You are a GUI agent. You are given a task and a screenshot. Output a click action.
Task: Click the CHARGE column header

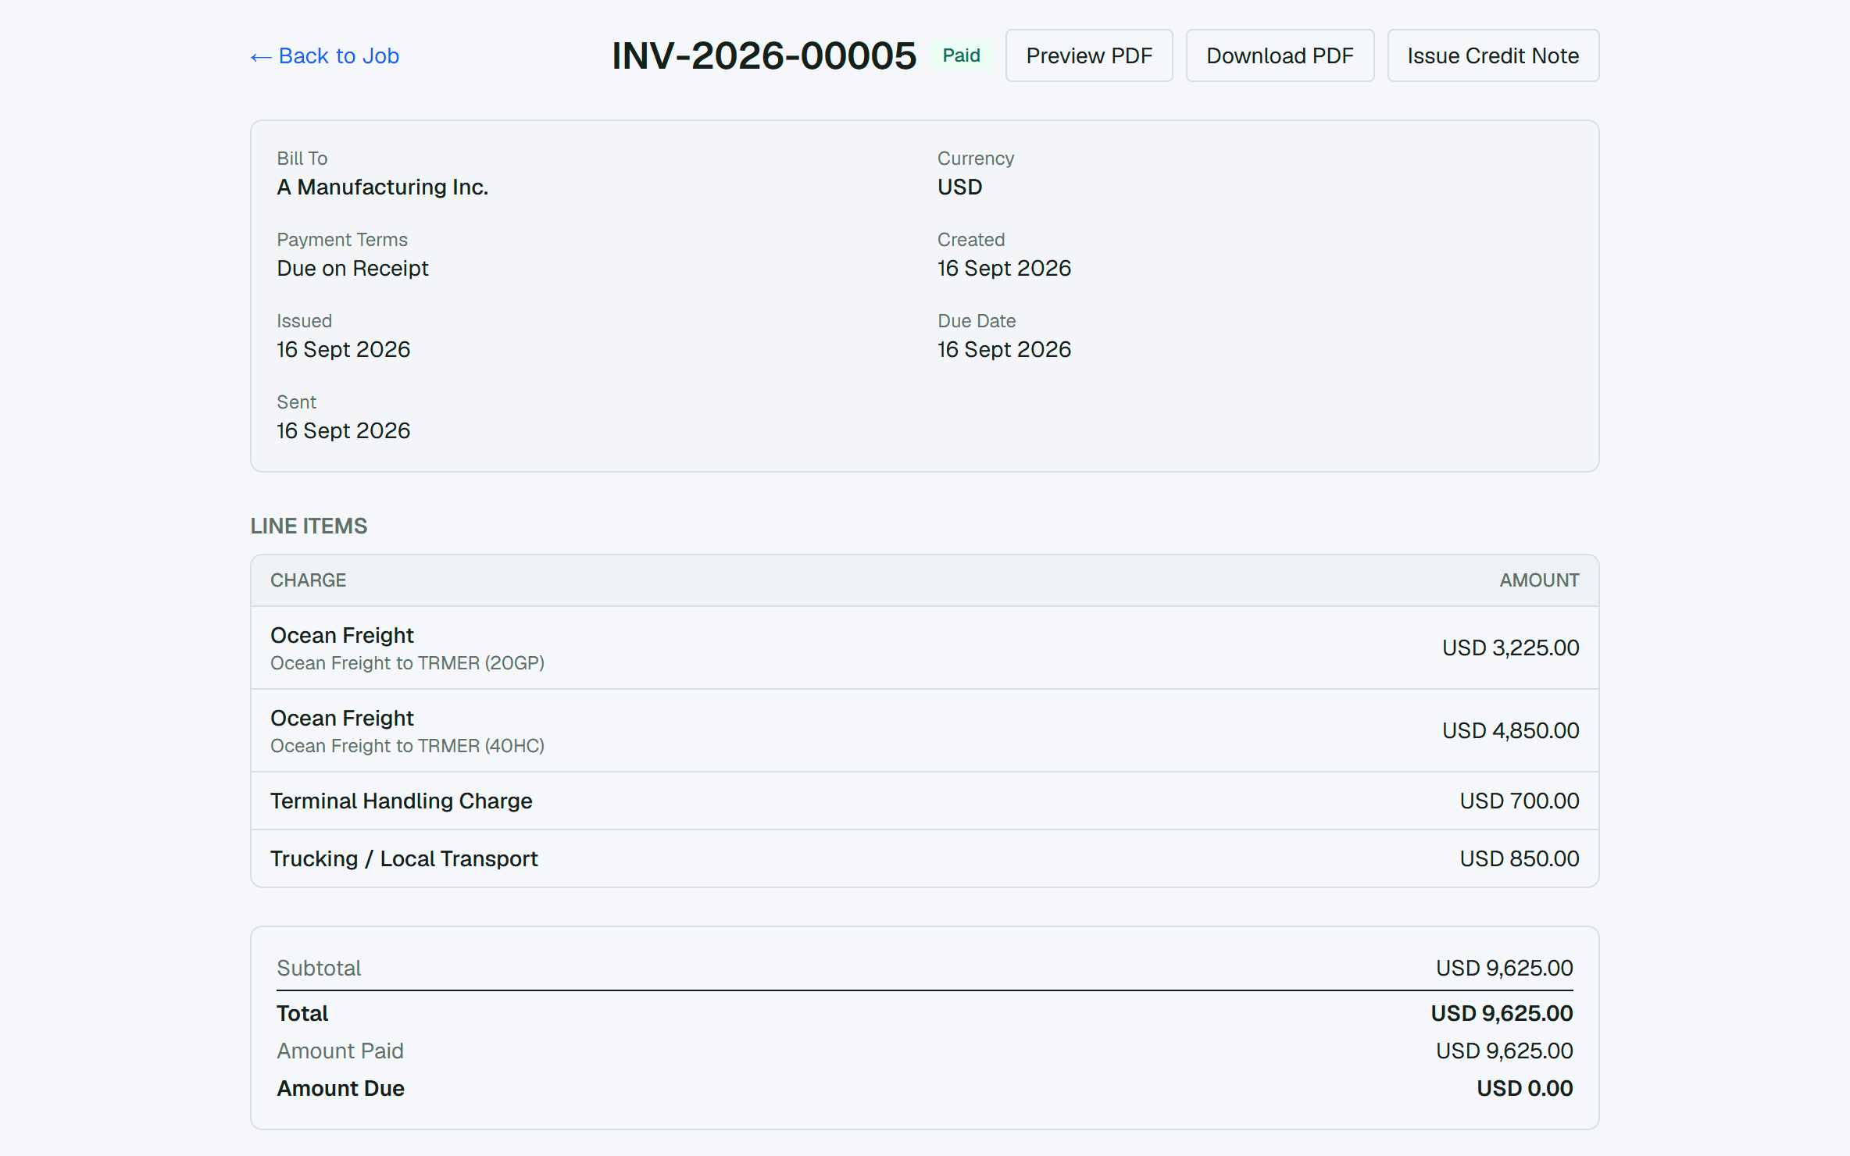pyautogui.click(x=308, y=580)
